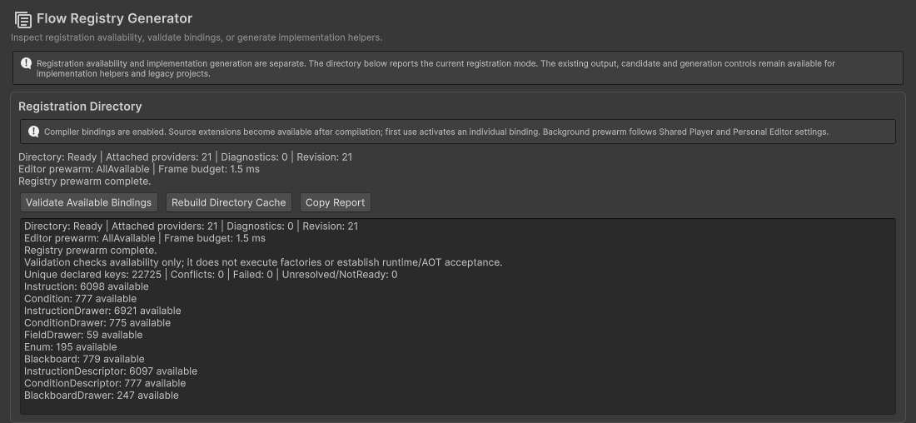Click 'Registry prewarm complete.' above the buttons
The height and width of the screenshot is (423, 916).
coord(85,182)
